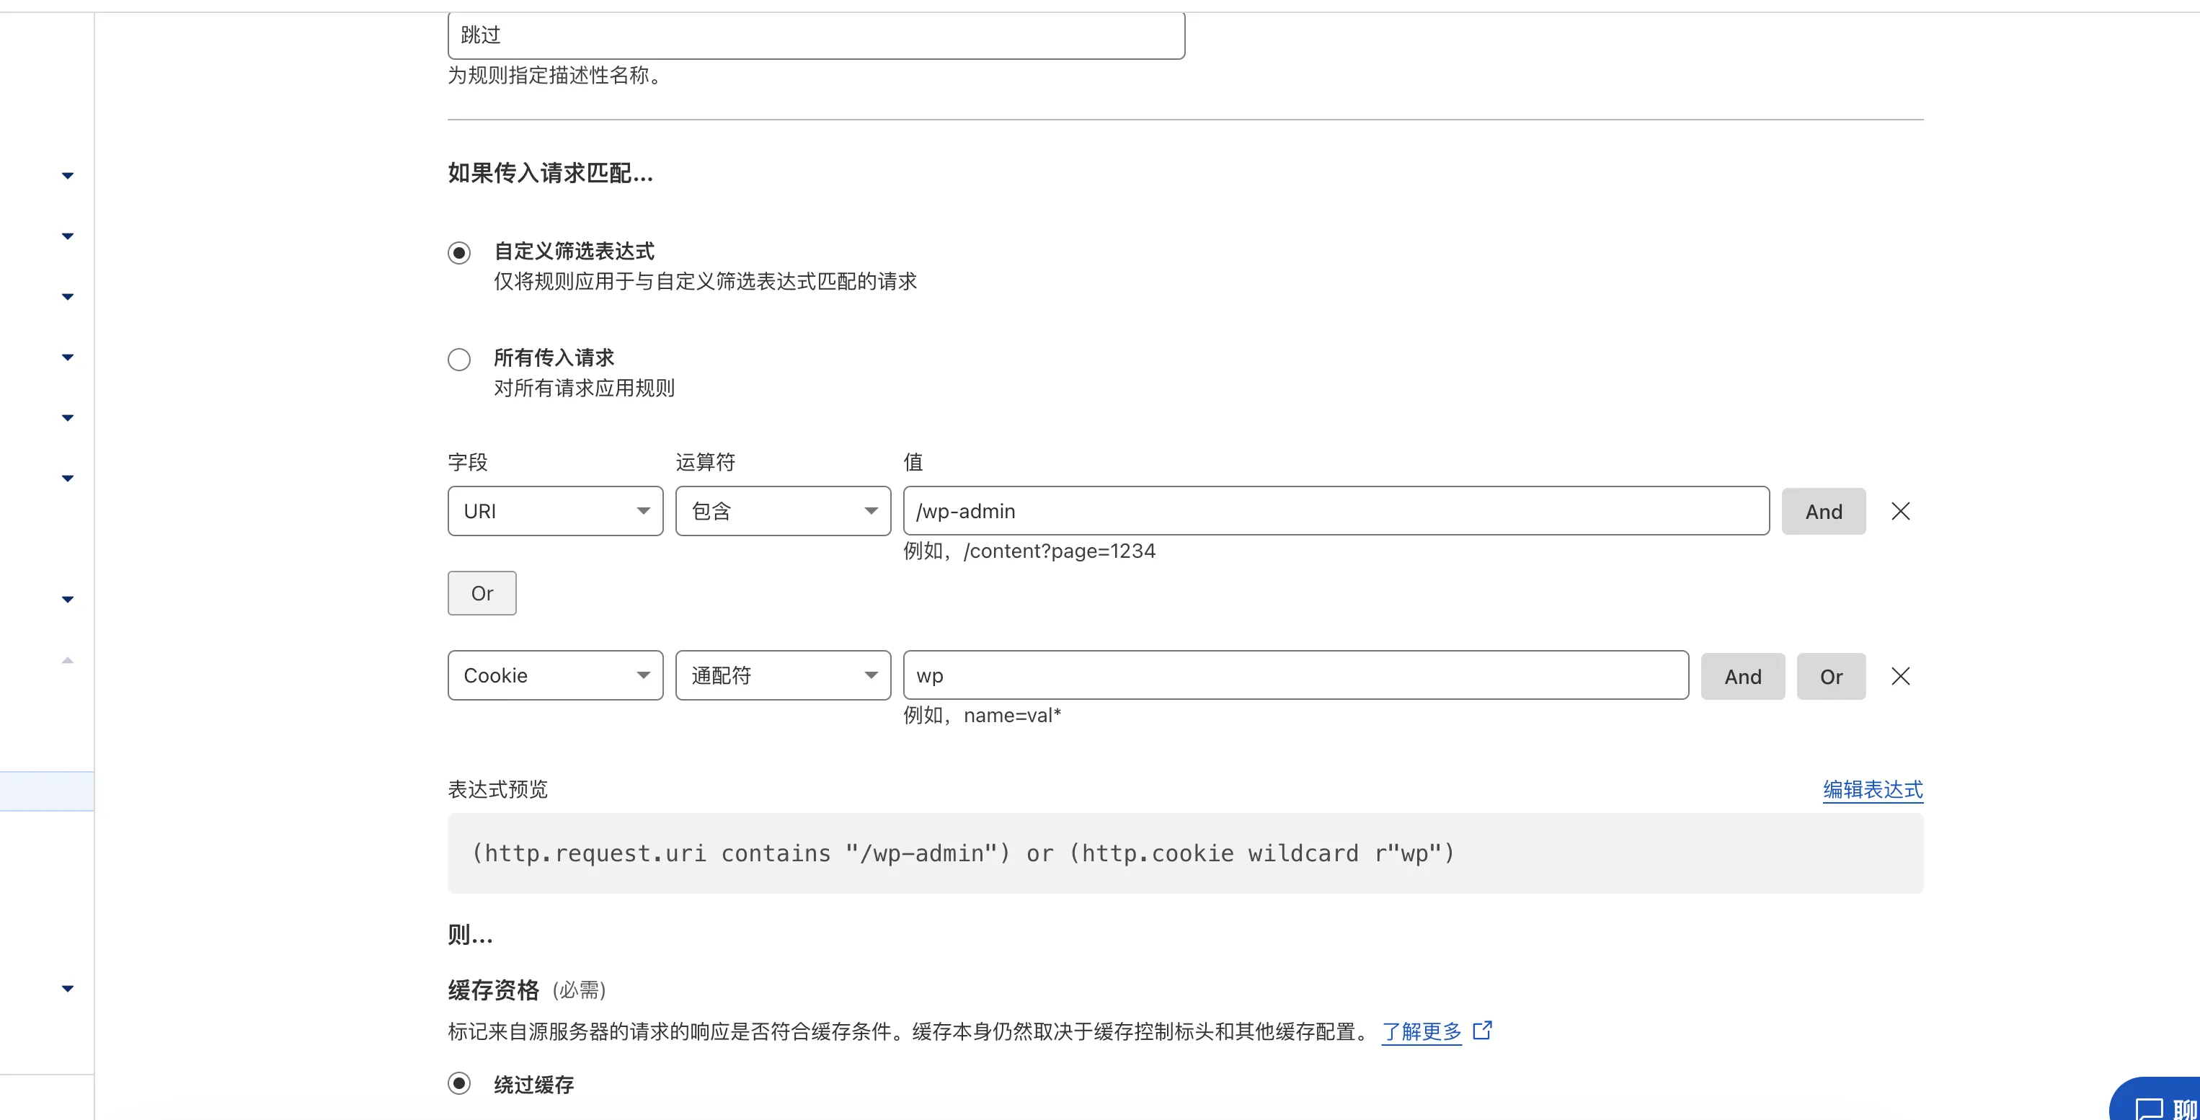The height and width of the screenshot is (1120, 2200).
Task: Open the 编辑表达式 link
Action: point(1873,790)
